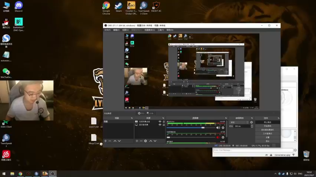Open FACEIT AC desktop shortcut

156,7
